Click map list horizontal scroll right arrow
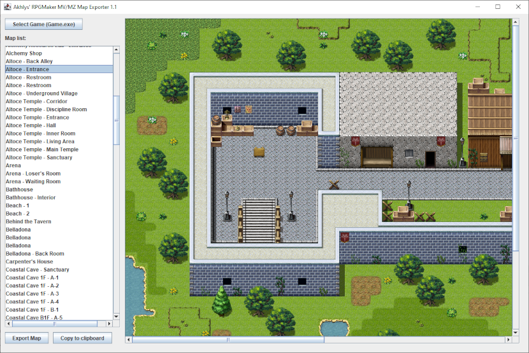This screenshot has width=529, height=353. click(109, 324)
